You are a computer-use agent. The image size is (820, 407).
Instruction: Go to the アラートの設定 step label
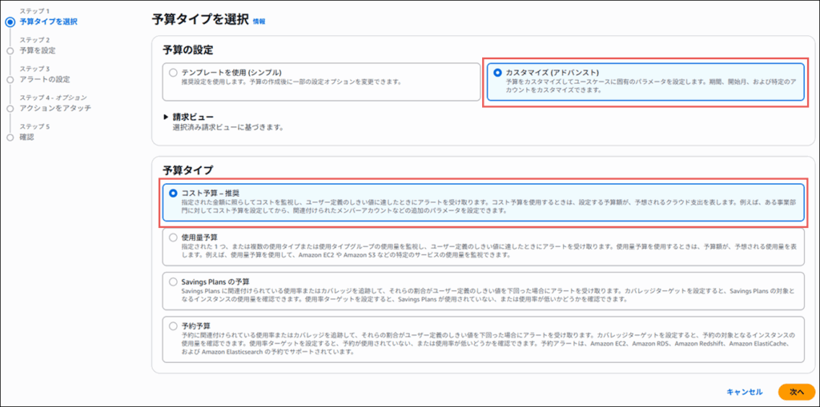(x=44, y=79)
